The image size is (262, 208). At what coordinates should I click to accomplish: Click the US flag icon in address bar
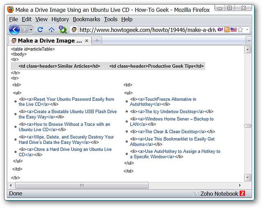pyautogui.click(x=234, y=29)
